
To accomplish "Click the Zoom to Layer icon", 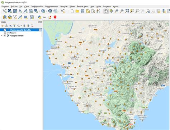I will coord(137,11).
